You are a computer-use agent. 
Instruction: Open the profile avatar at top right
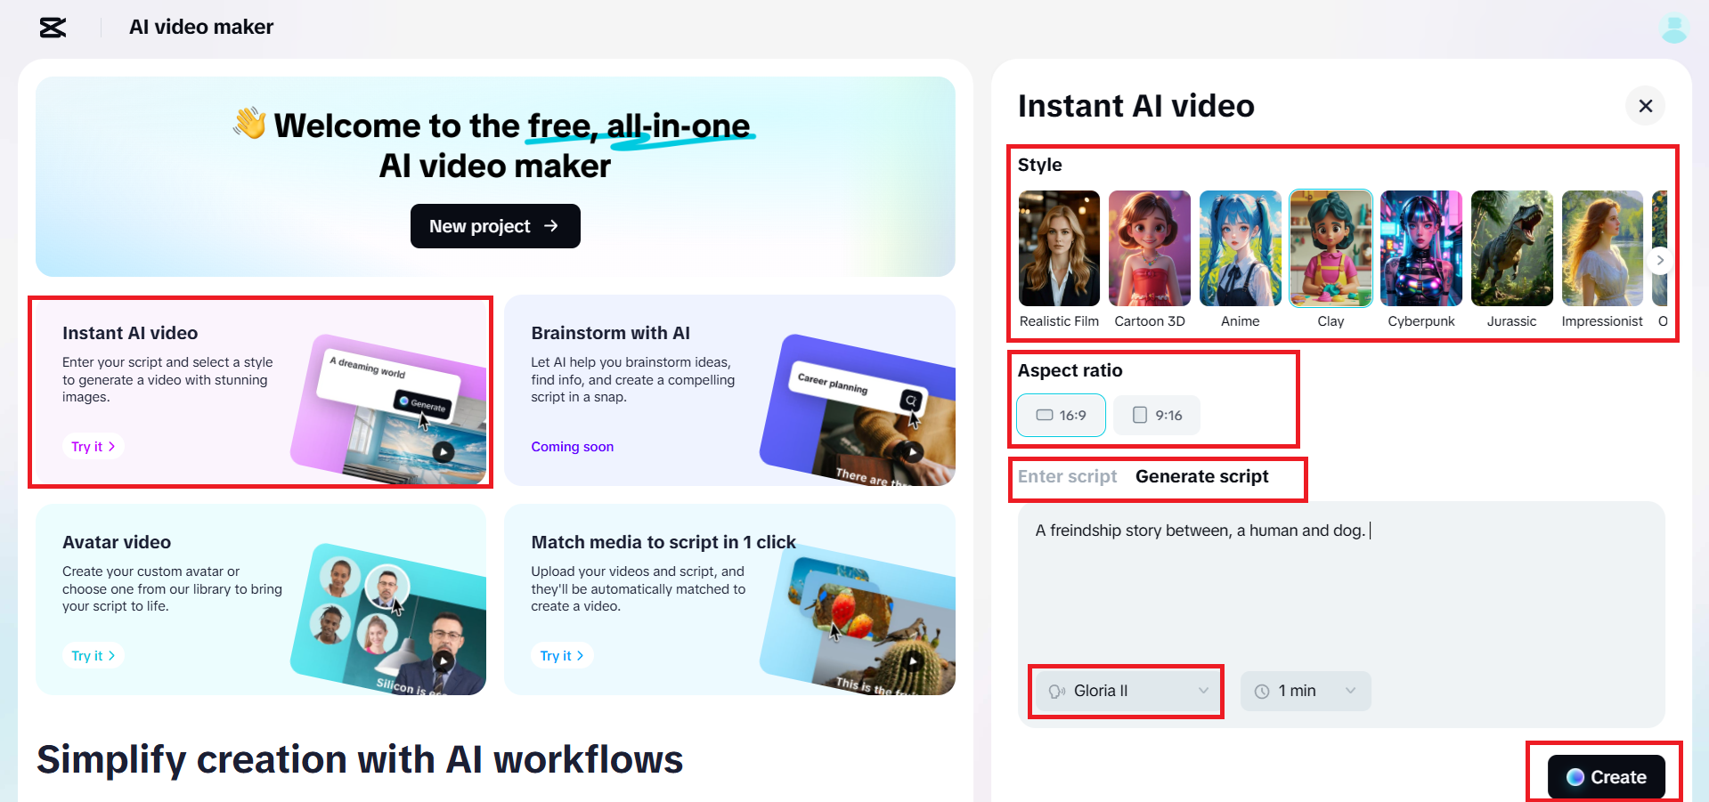tap(1673, 29)
